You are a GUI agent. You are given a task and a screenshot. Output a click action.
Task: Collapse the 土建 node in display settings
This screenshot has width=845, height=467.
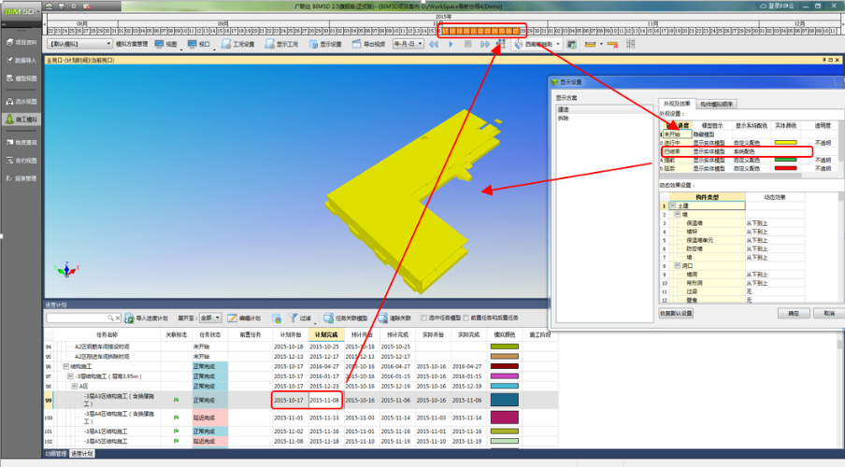(673, 205)
